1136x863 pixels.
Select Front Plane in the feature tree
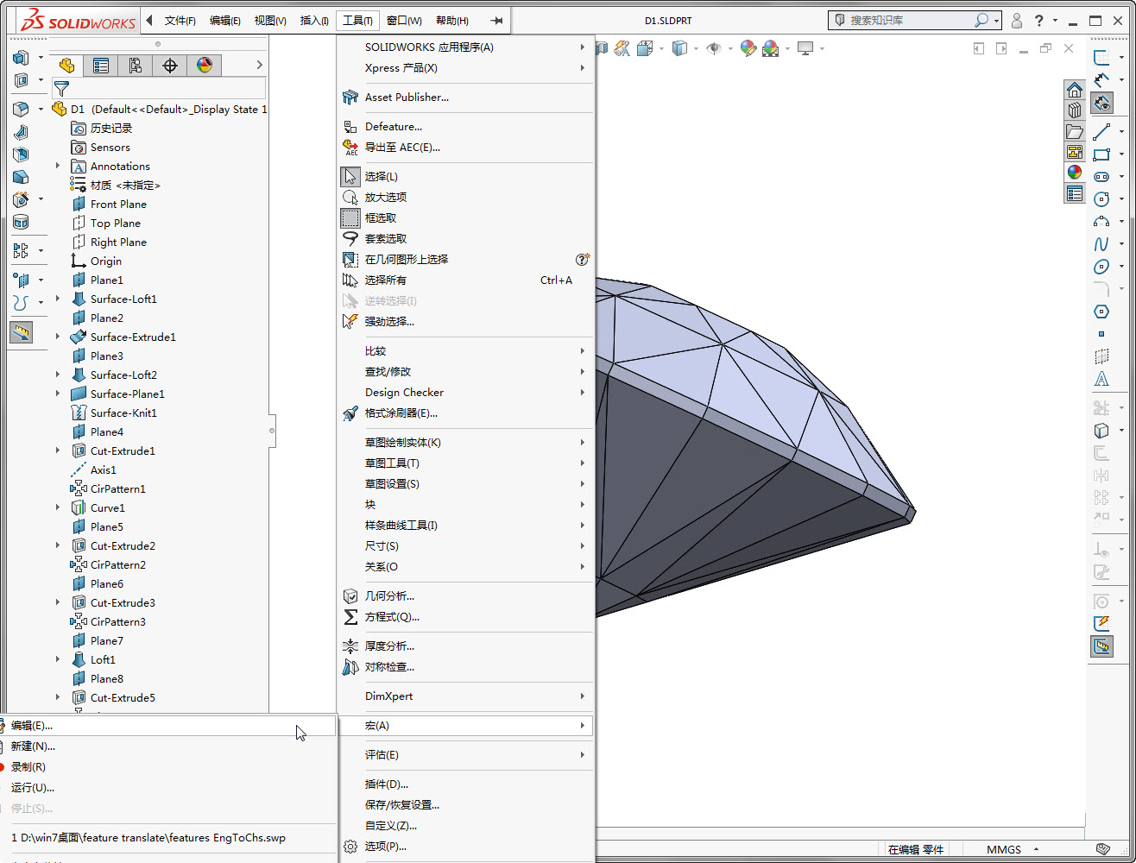(x=118, y=205)
